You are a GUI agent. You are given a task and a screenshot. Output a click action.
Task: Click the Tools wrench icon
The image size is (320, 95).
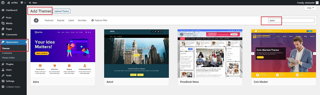click(x=3, y=75)
